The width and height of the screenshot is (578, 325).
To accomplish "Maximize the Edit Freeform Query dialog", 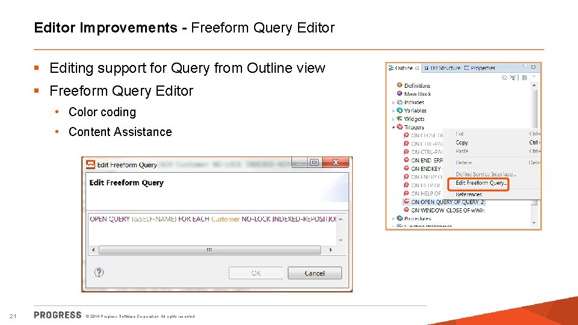I will [314, 162].
